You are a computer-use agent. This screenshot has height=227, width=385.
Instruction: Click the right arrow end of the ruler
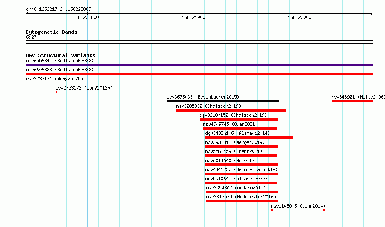pyautogui.click(x=372, y=14)
